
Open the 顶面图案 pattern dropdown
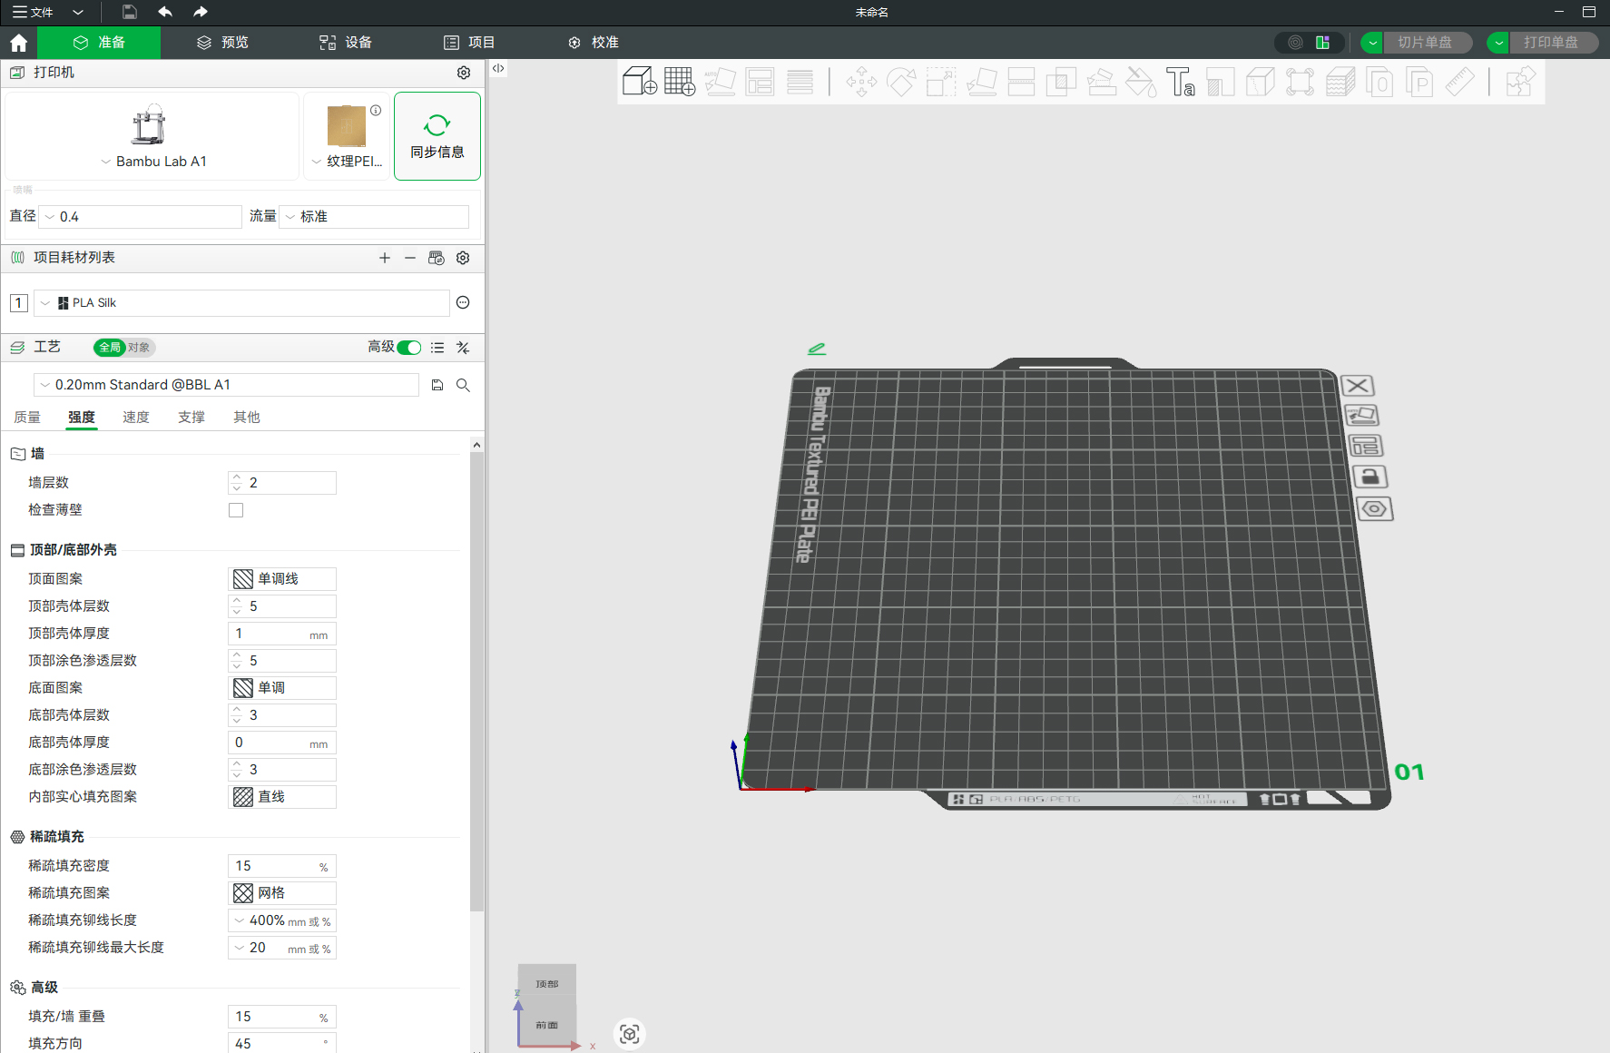tap(282, 579)
